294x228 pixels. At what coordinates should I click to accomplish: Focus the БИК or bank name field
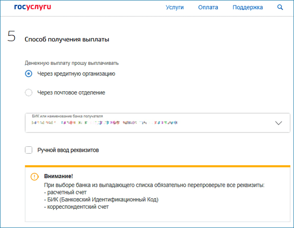click(x=158, y=123)
